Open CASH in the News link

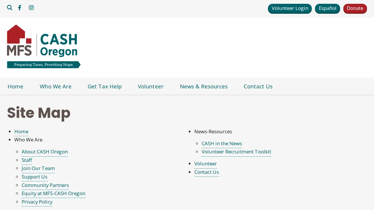pos(222,143)
